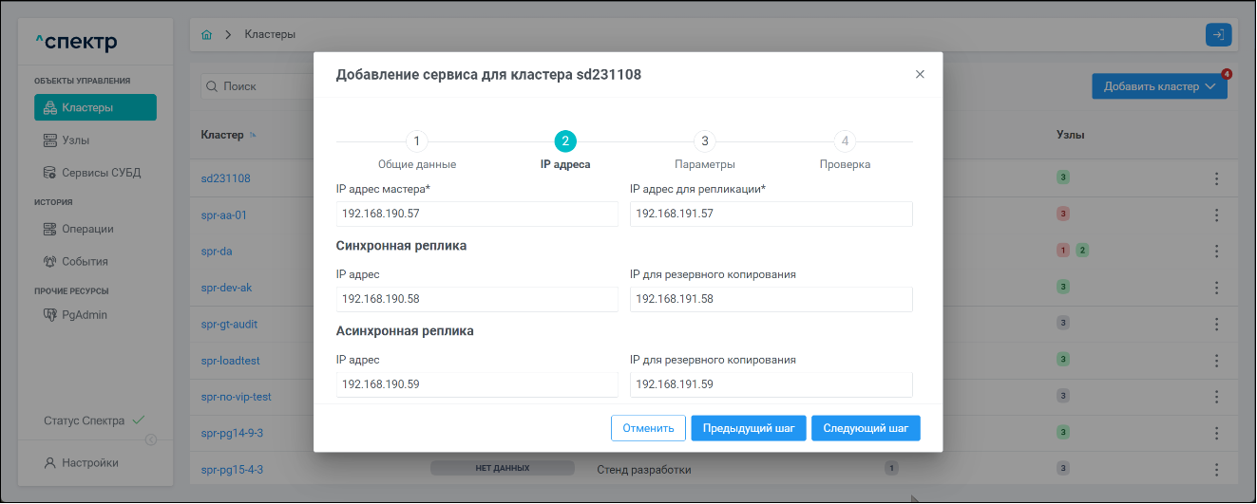Click the Следующий шаг button
This screenshot has height=504, width=1257.
[x=866, y=428]
